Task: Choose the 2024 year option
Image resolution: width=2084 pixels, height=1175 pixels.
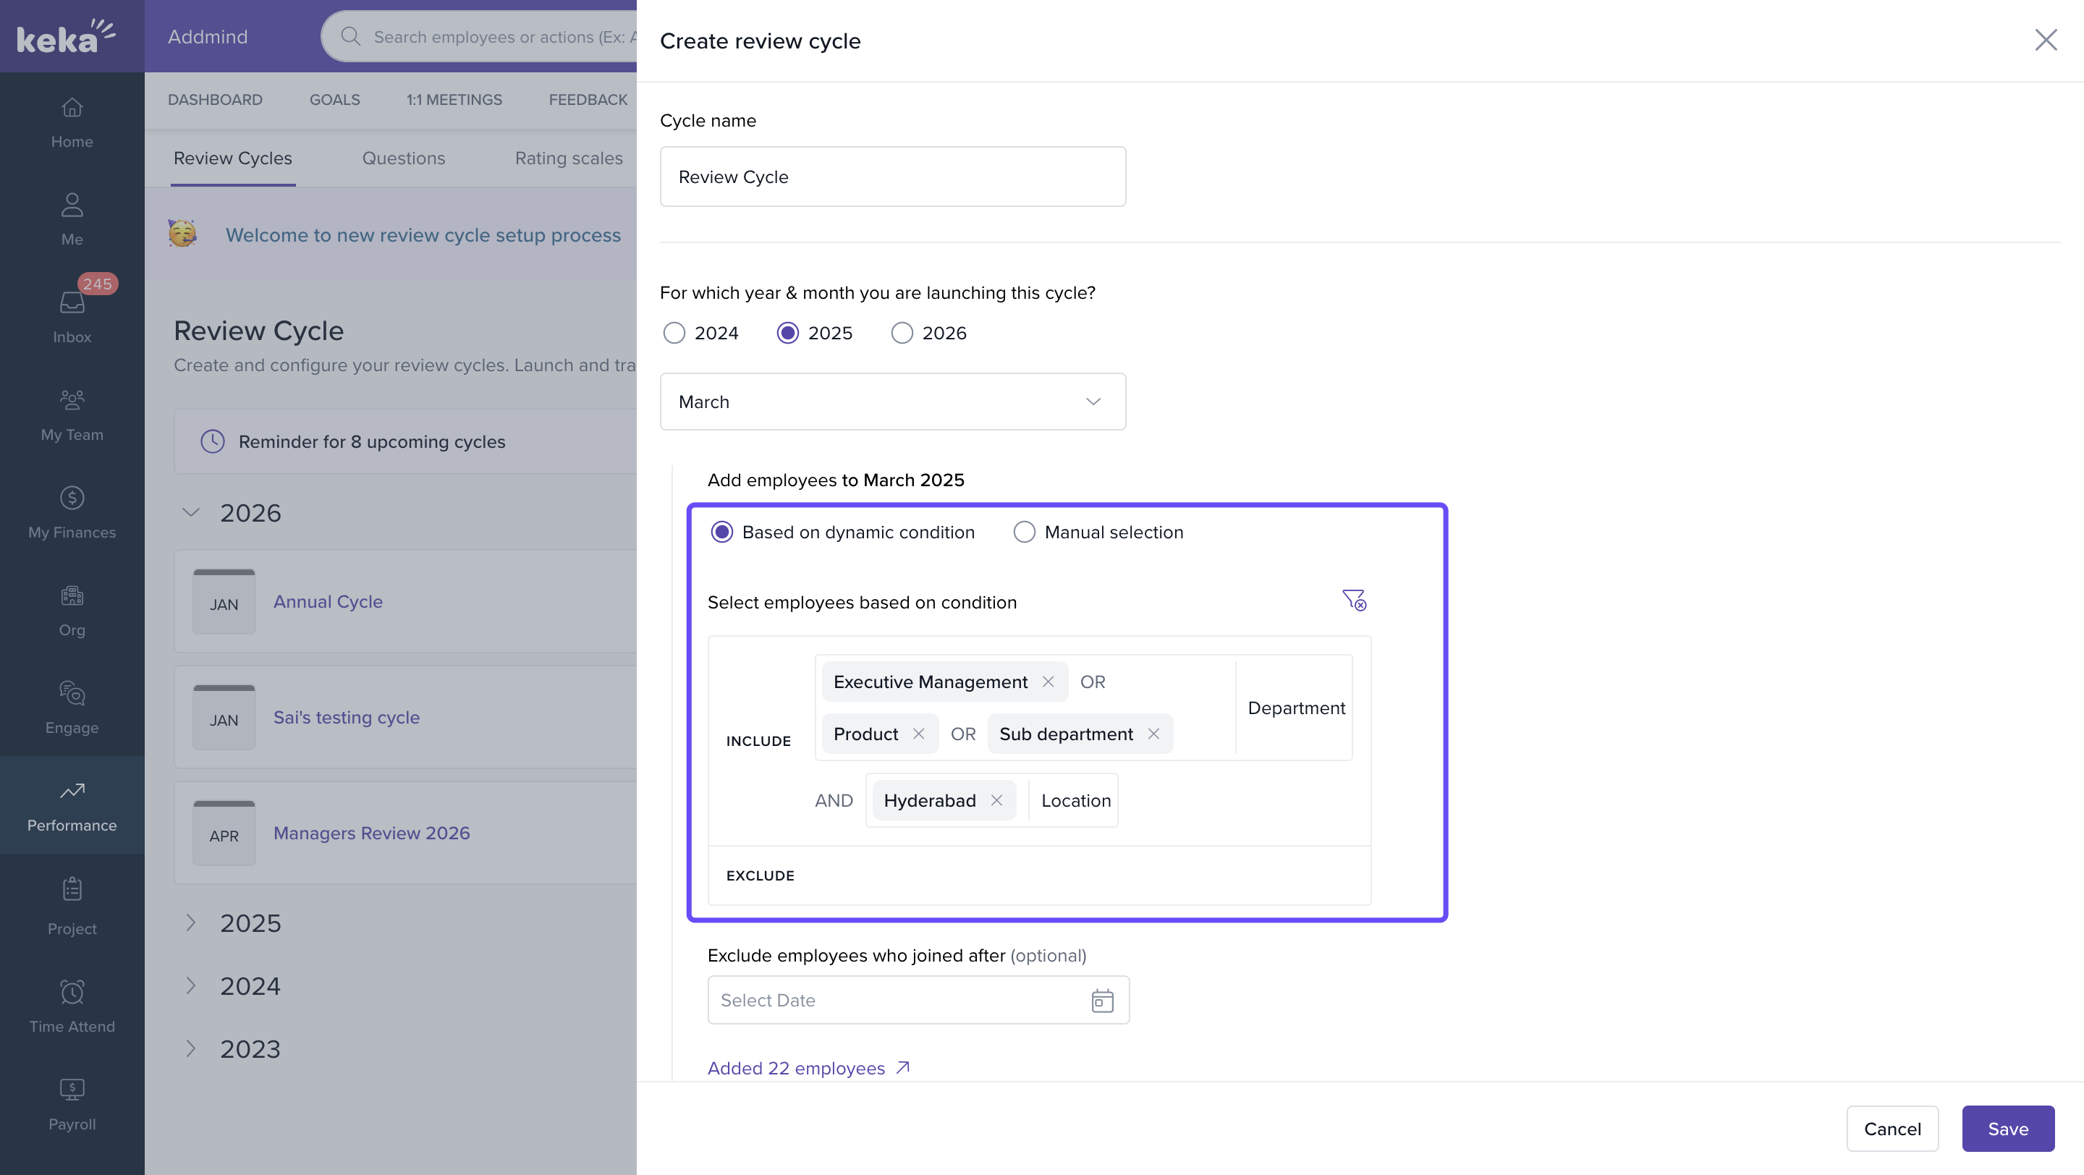Action: (x=674, y=333)
